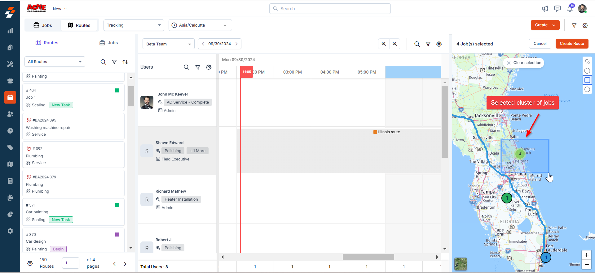Click in the top Search field
The height and width of the screenshot is (273, 595).
tap(330, 9)
